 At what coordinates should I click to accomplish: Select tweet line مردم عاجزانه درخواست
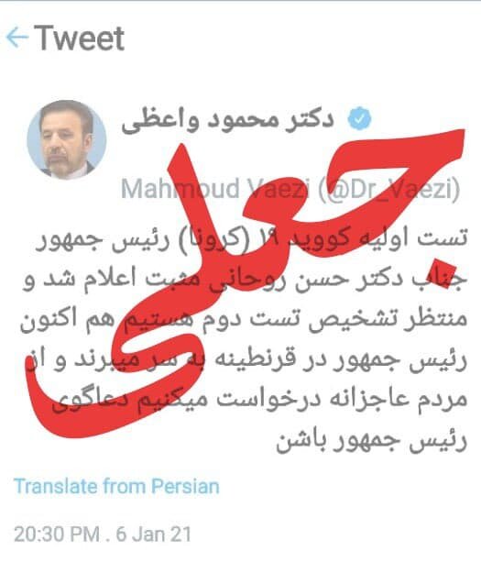pyautogui.click(x=259, y=400)
